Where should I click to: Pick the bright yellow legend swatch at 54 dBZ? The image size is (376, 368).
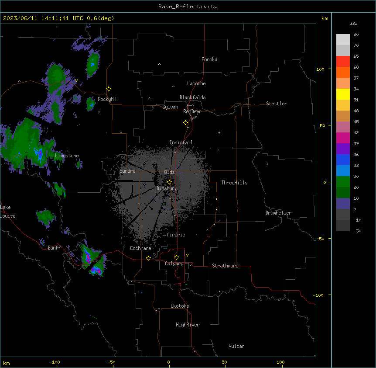[x=343, y=94]
